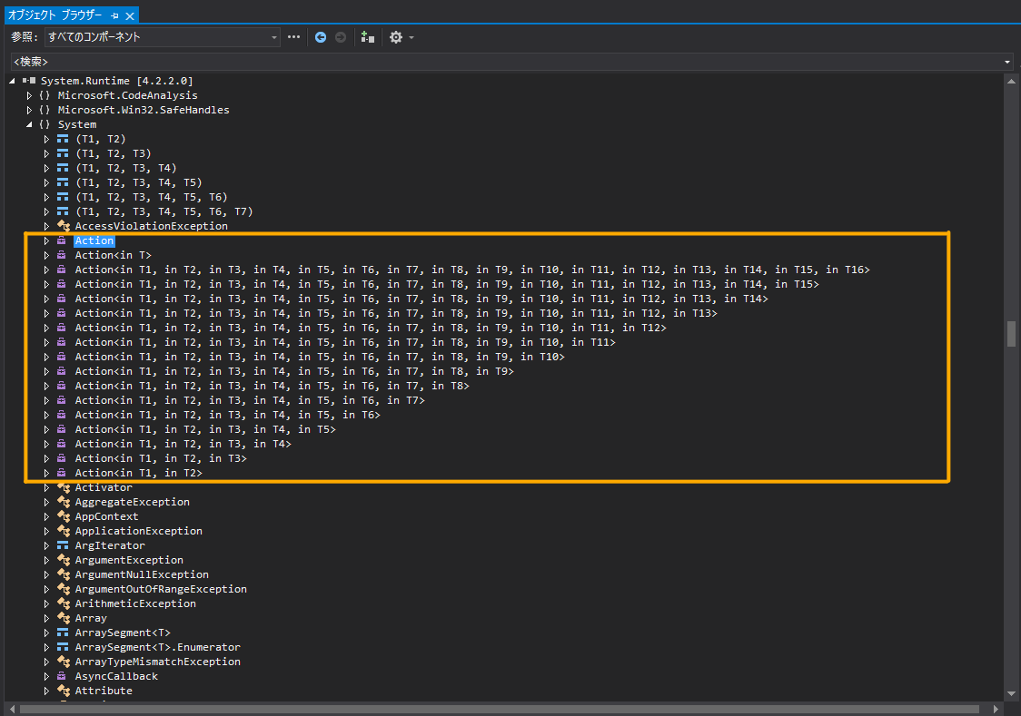Viewport: 1021px width, 716px height.
Task: Click into the search input field
Action: (507, 62)
